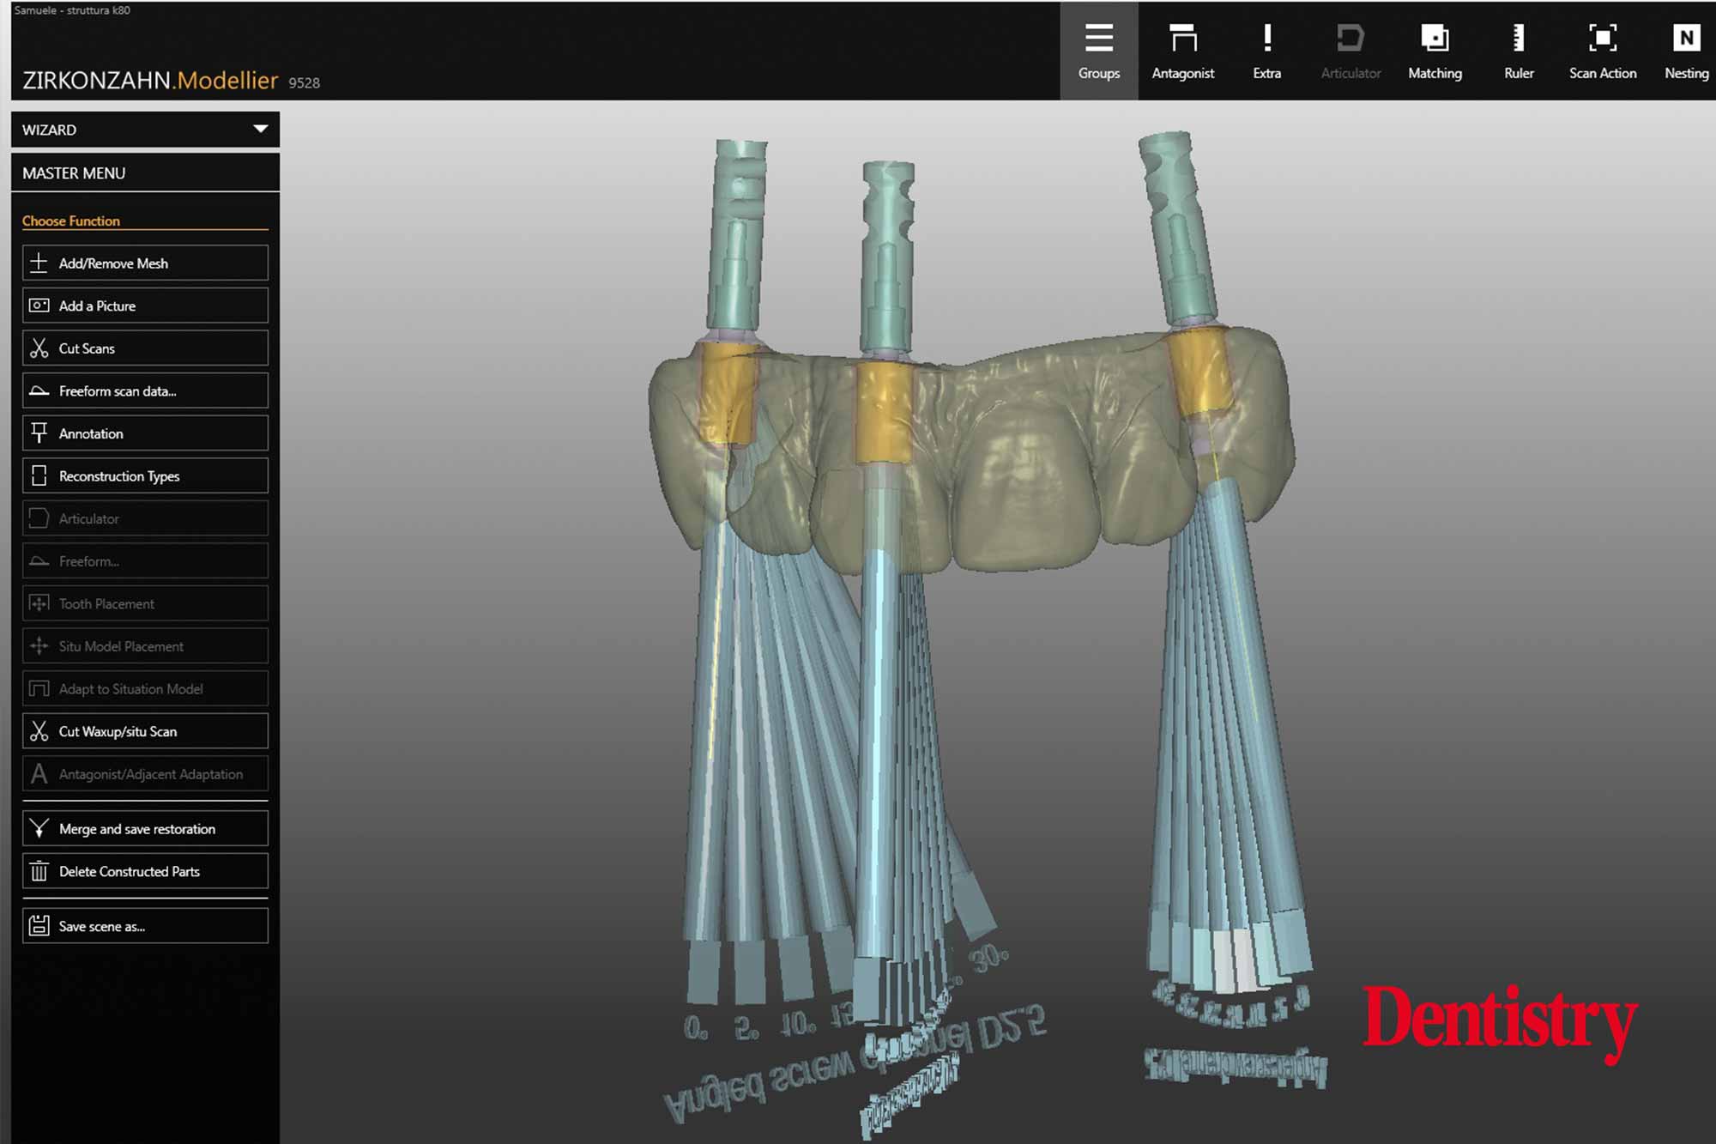This screenshot has width=1716, height=1144.
Task: Click Adapt to Situation Model entry
Action: click(x=145, y=688)
